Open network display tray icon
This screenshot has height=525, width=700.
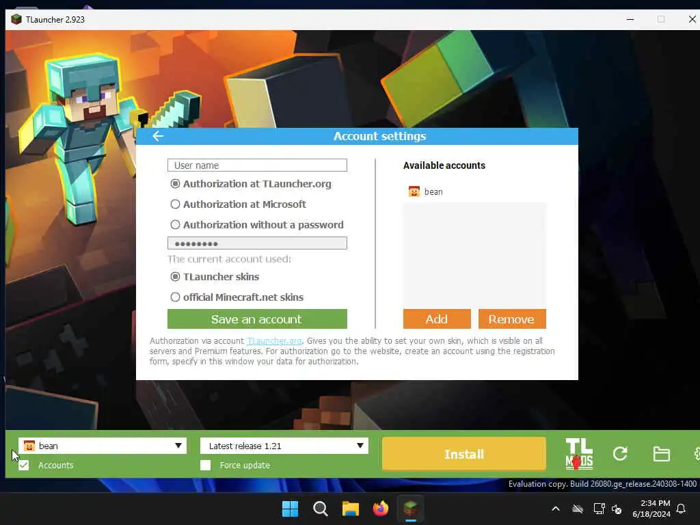[x=599, y=509]
